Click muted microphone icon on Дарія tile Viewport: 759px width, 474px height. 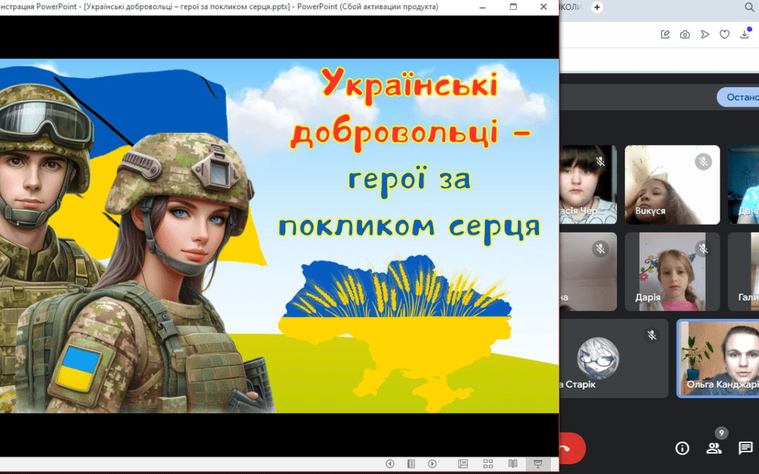(x=703, y=249)
